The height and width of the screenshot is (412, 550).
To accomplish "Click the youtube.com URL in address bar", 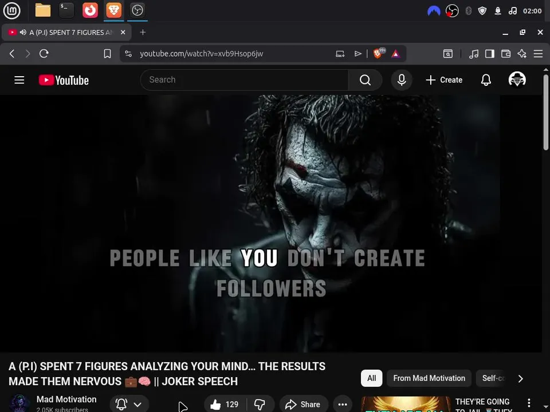I will [201, 54].
